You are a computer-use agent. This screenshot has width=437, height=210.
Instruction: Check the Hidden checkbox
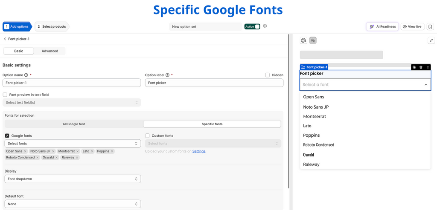[267, 75]
